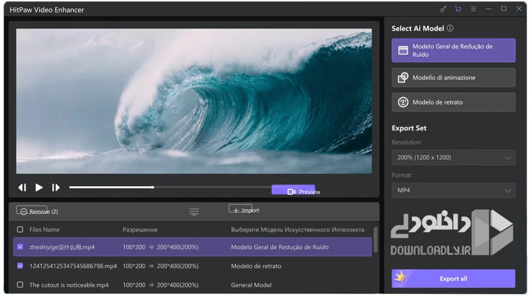Click the file list vertical scrollbar
The width and height of the screenshot is (531, 296).
click(375, 240)
